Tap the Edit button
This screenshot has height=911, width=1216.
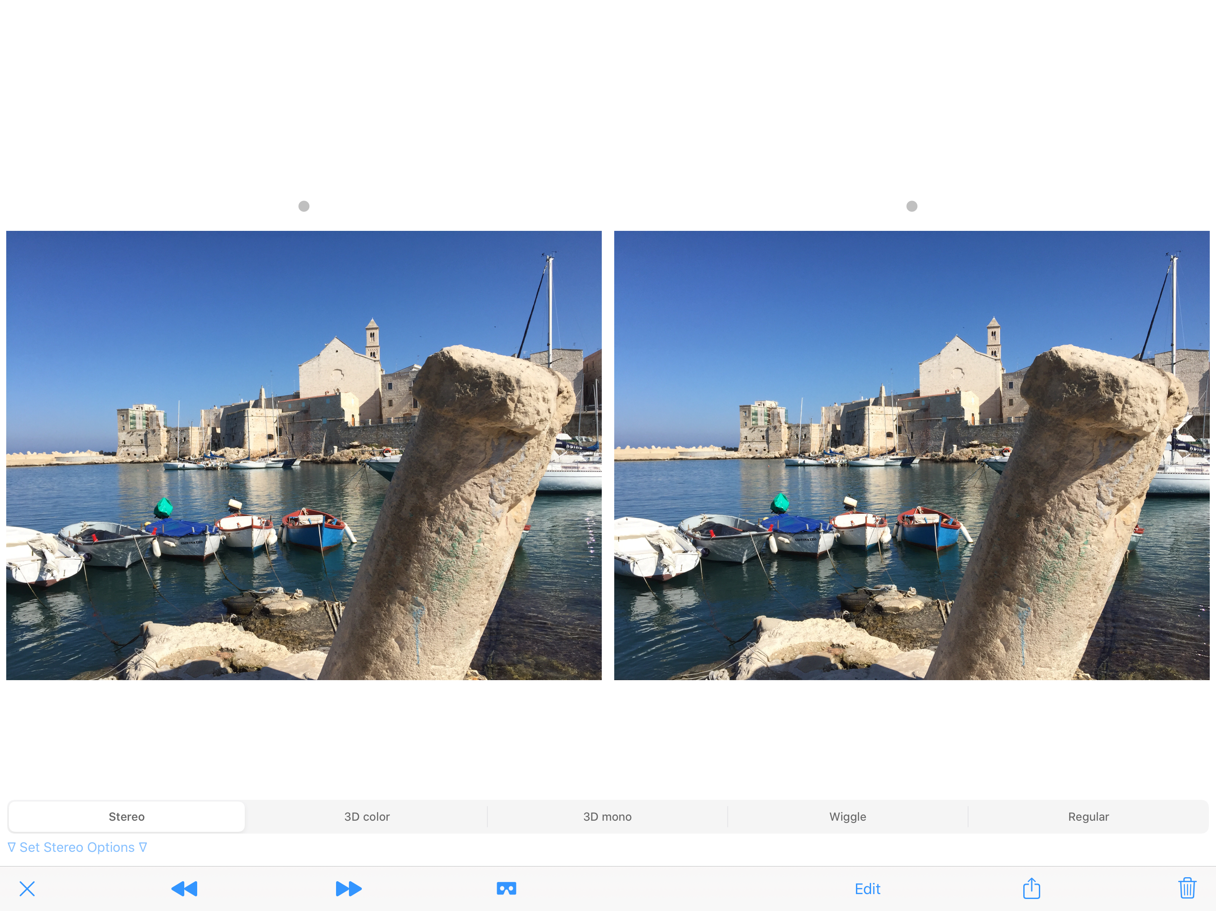point(867,889)
